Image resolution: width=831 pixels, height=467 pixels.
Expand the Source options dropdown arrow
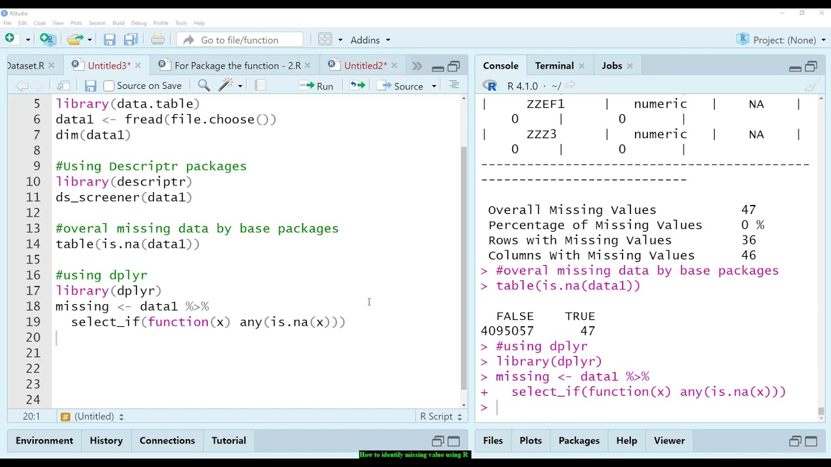coord(434,86)
